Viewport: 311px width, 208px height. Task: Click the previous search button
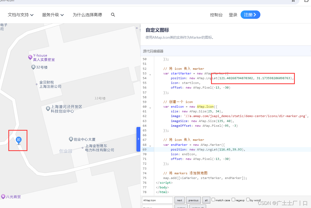click(x=193, y=200)
